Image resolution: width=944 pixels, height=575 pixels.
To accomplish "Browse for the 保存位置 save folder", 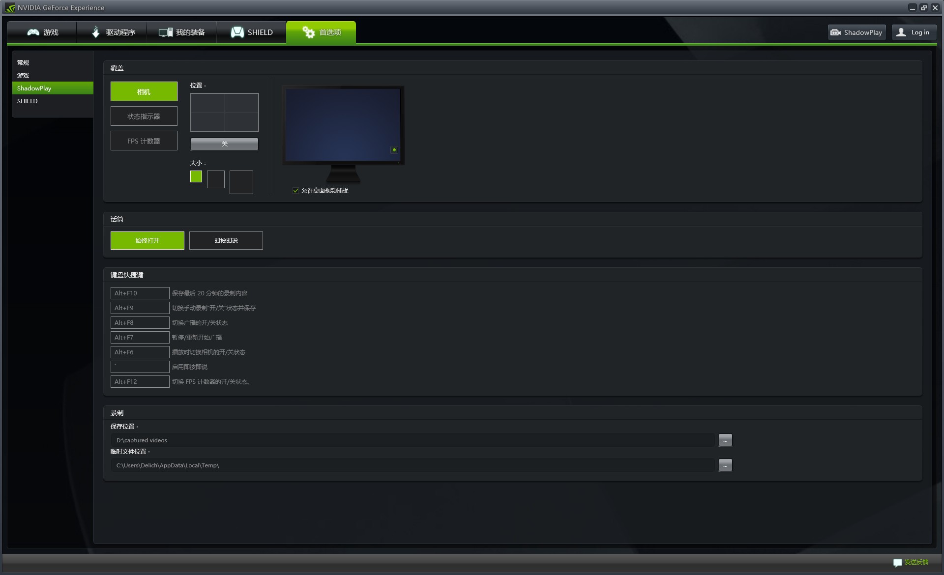I will [725, 440].
